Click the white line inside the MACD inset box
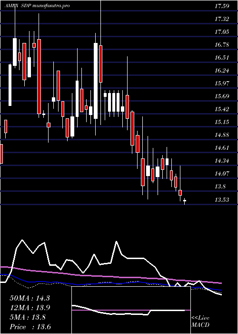Screen dimensions: 238x334 tap(128, 313)
